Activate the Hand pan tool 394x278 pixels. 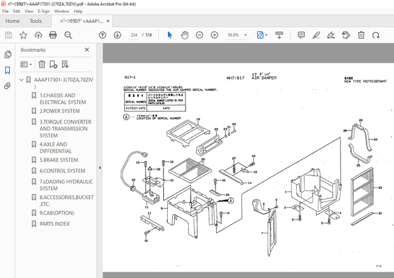tap(185, 35)
